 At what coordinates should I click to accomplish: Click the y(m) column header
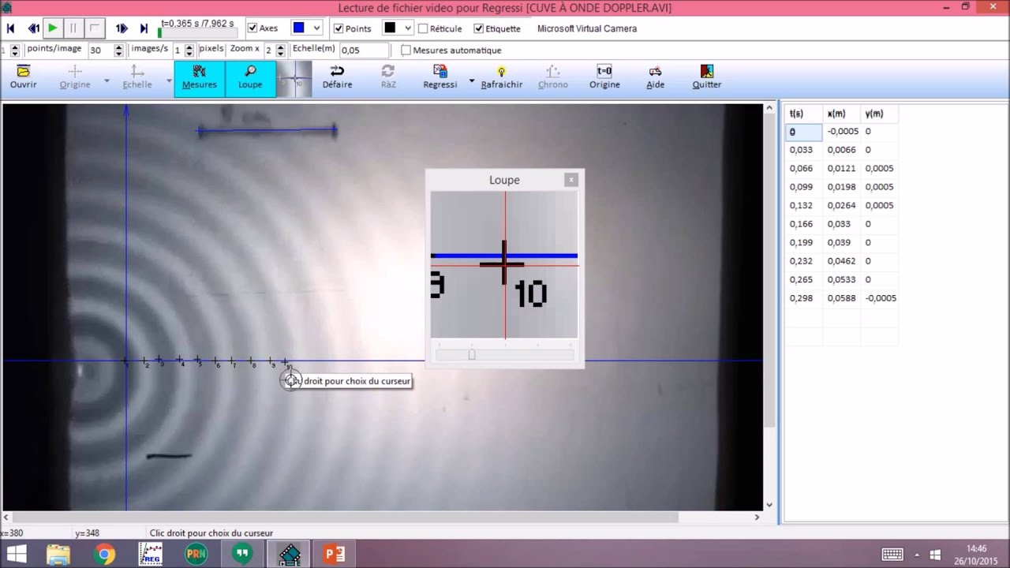pos(880,114)
